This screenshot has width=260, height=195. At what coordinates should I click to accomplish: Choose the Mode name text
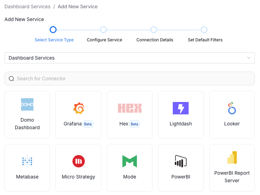130,177
